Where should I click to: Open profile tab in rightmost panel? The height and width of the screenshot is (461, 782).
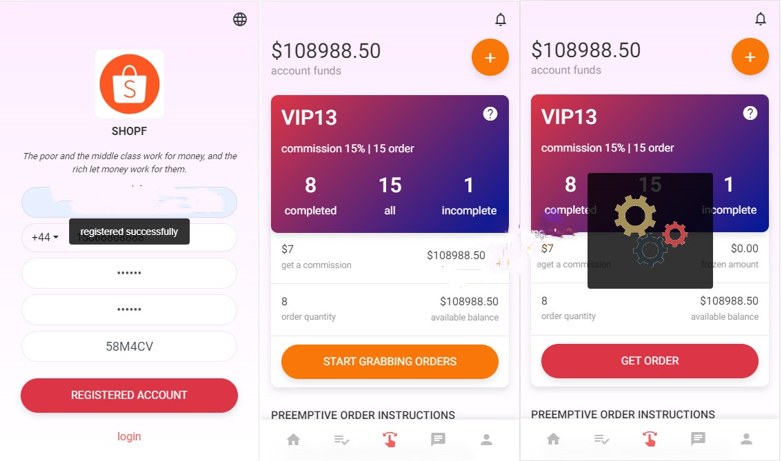746,438
